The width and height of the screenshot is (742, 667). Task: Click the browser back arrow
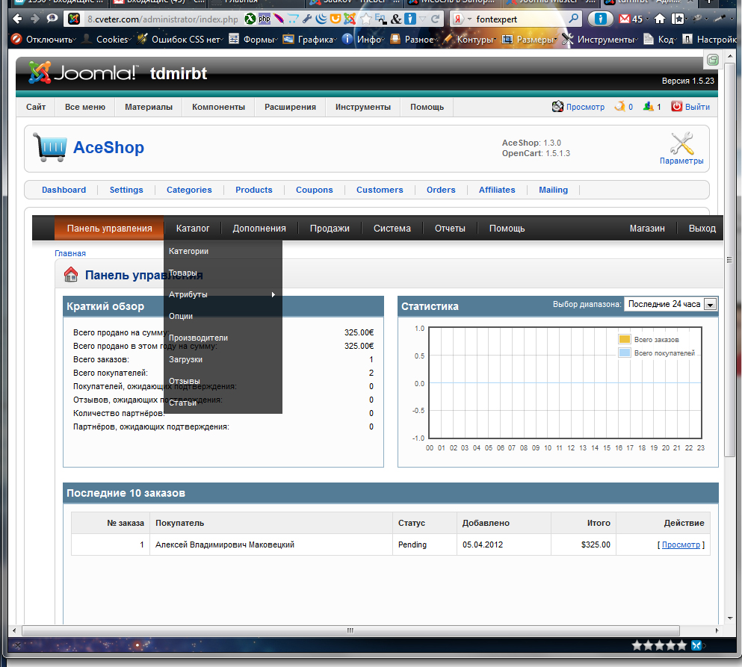click(17, 19)
